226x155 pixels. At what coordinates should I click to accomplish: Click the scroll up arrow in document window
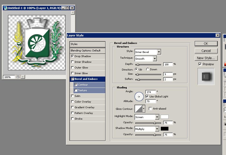(73, 12)
